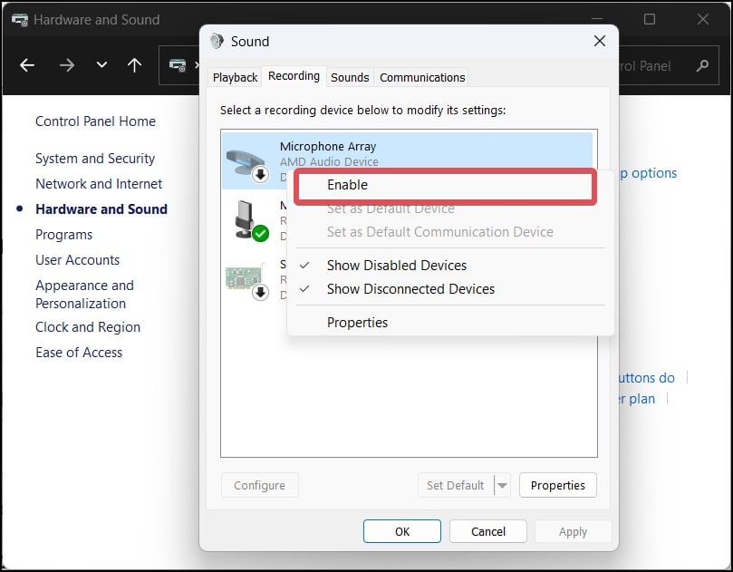Toggle Show Disconnected Devices
The width and height of the screenshot is (733, 572).
point(410,289)
